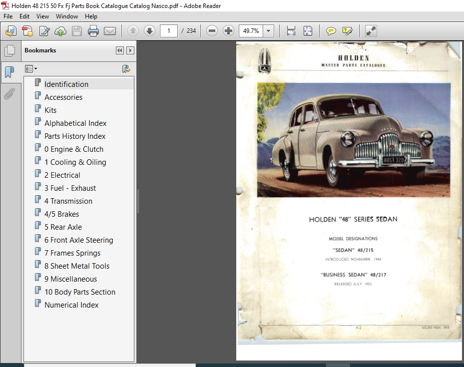
Task: Click the upload to cloud icon
Action: (x=60, y=31)
